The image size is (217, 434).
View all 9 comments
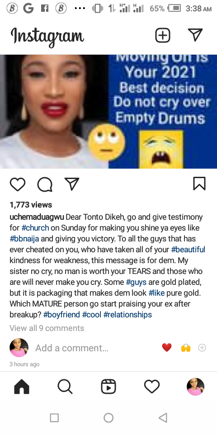coord(47,328)
